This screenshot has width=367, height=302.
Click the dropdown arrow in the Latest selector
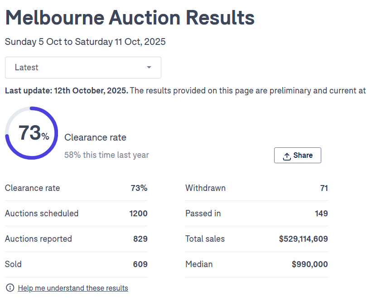point(149,68)
